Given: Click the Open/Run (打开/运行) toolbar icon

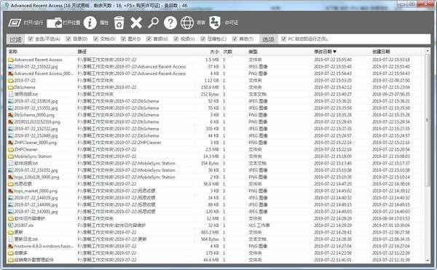Looking at the screenshot, I should pos(15,23).
